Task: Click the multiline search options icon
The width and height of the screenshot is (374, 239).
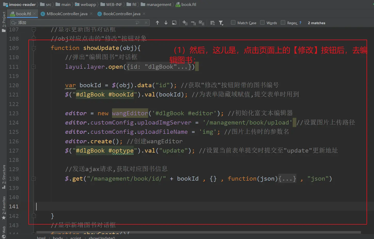Action: pos(212,23)
